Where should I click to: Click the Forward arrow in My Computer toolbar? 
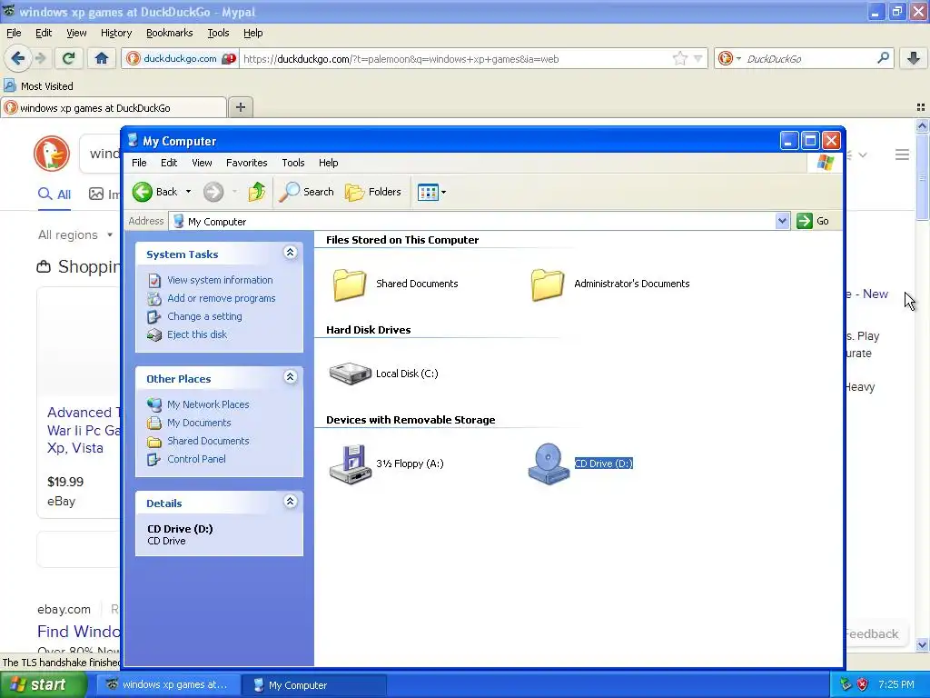click(x=213, y=192)
